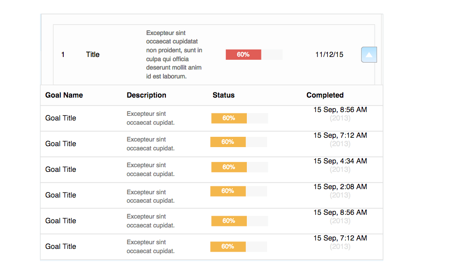Click the 11/12/15 date
The height and width of the screenshot is (276, 459).
(329, 55)
